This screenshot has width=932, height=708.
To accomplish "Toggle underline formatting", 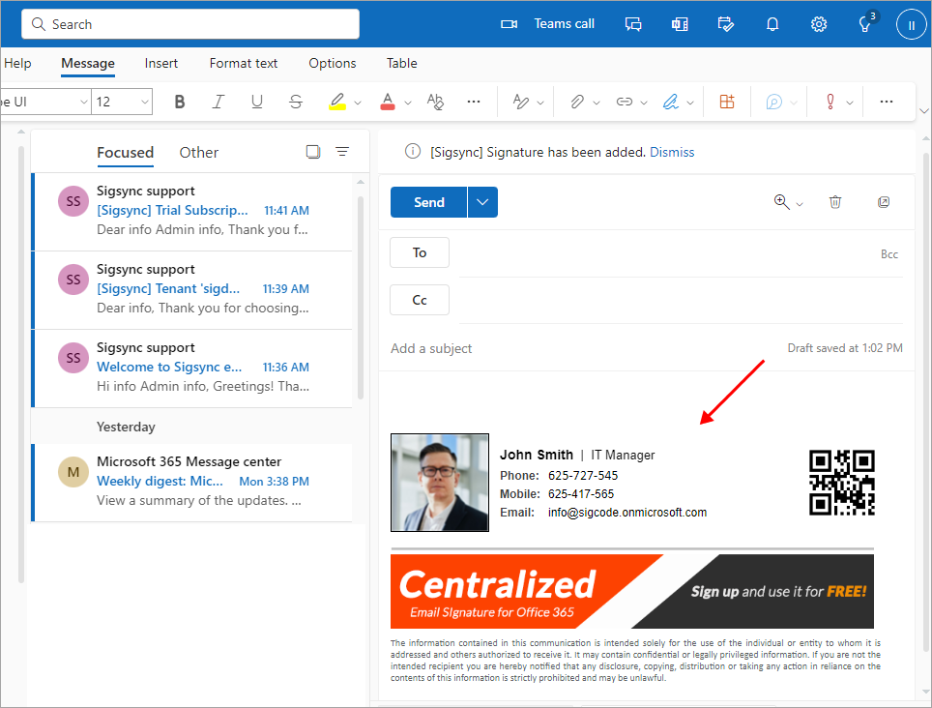I will click(x=257, y=102).
